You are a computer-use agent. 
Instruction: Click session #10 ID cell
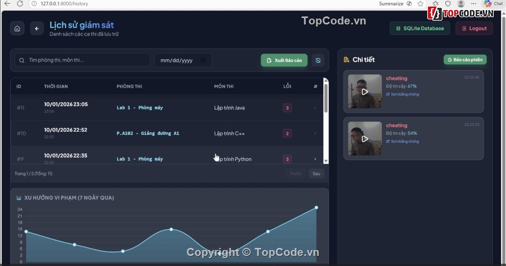pos(21,133)
